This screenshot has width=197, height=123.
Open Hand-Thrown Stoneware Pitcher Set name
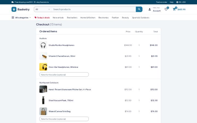click(70, 89)
